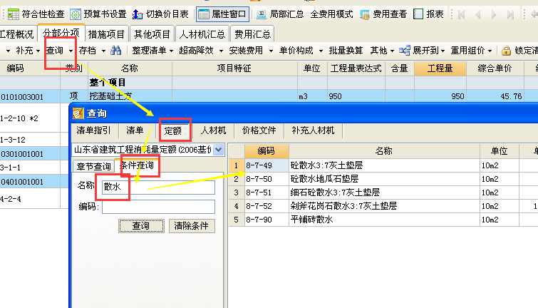
Task: Switch to 人材机 tab in dialog
Action: 213,130
